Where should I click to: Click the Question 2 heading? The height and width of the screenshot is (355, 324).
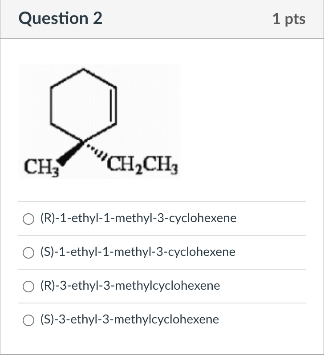pyautogui.click(x=61, y=18)
